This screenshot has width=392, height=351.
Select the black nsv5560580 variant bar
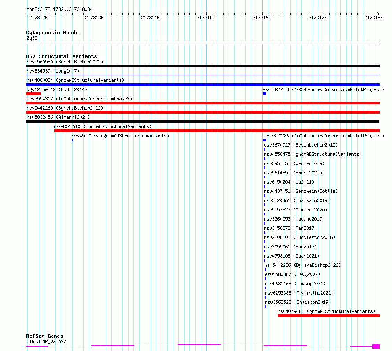coord(203,66)
